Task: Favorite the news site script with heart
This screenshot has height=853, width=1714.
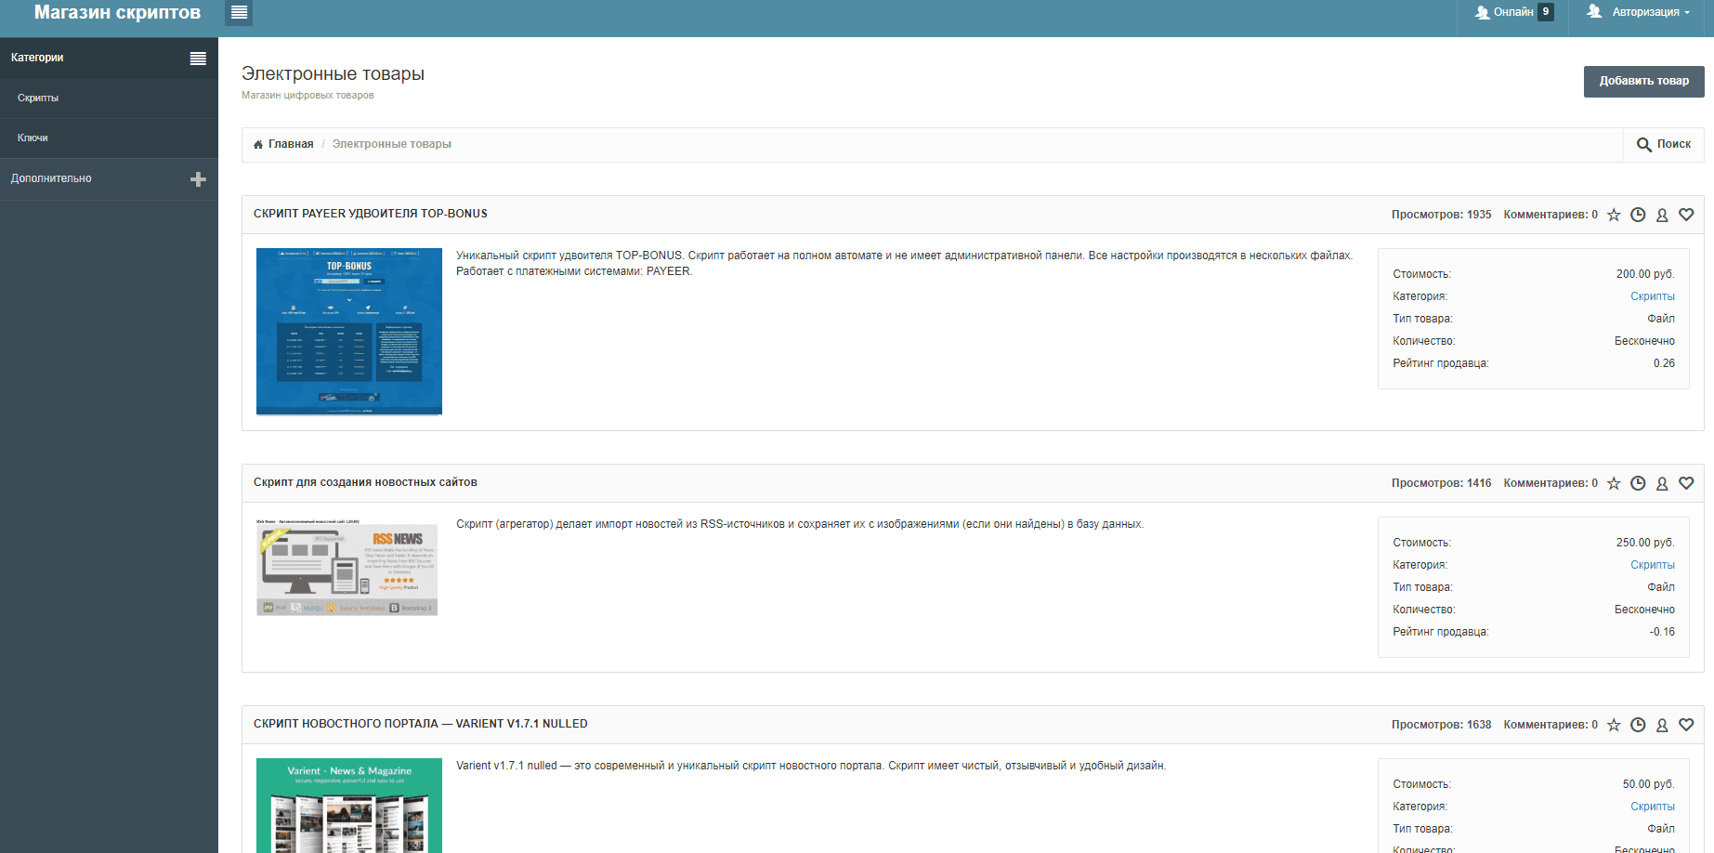Action: 1686,483
